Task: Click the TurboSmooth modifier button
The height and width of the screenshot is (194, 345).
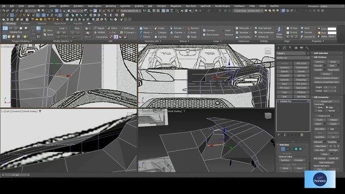Action: (x=301, y=67)
